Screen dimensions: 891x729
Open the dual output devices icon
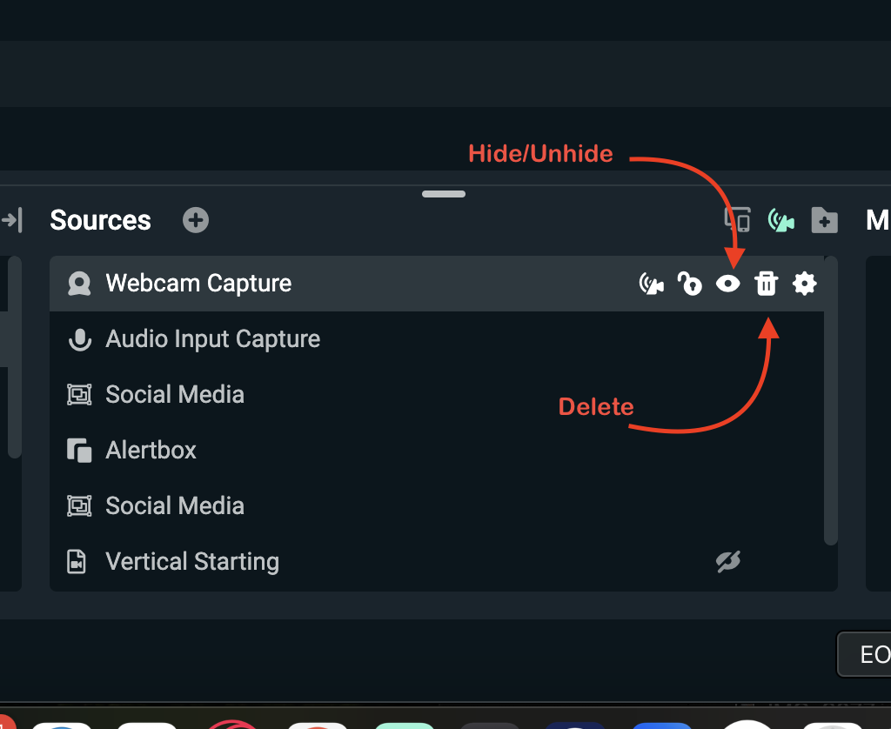738,220
